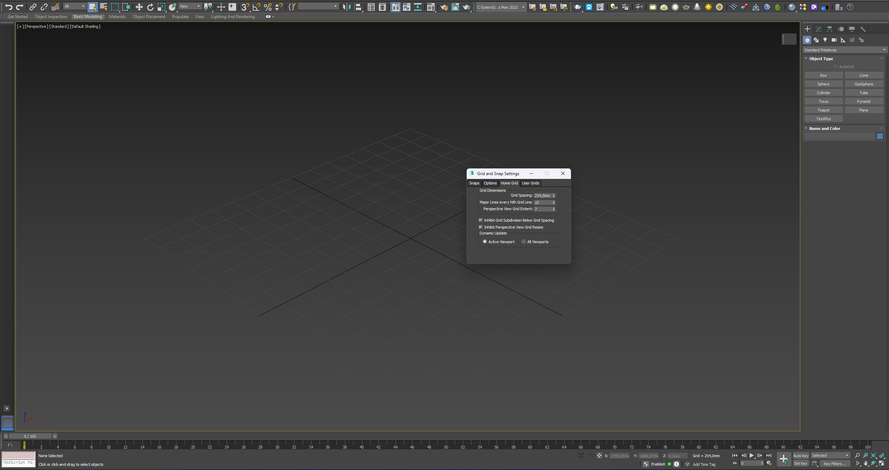This screenshot has height=470, width=889.
Task: Toggle Inhibit Perspective View Grid Resize checkbox
Action: pyautogui.click(x=481, y=227)
